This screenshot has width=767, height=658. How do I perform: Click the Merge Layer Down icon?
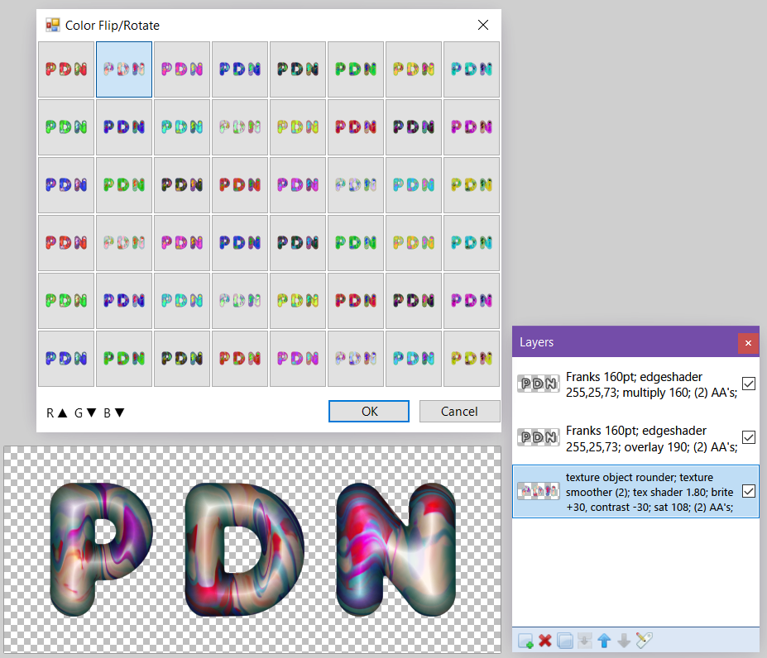point(584,641)
